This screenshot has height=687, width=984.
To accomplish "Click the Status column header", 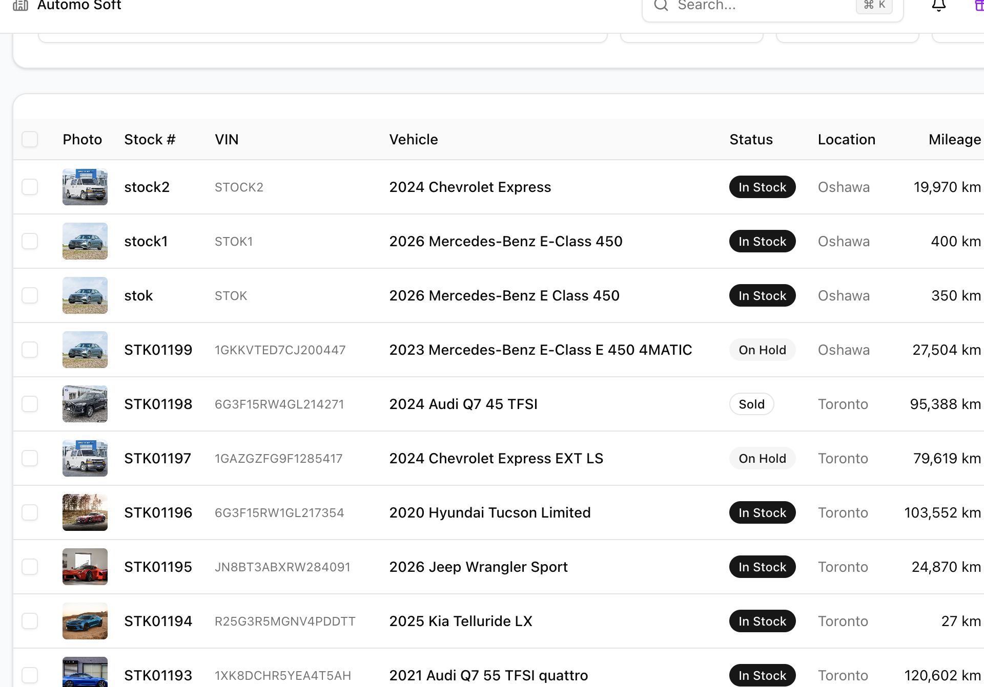I will 751,139.
